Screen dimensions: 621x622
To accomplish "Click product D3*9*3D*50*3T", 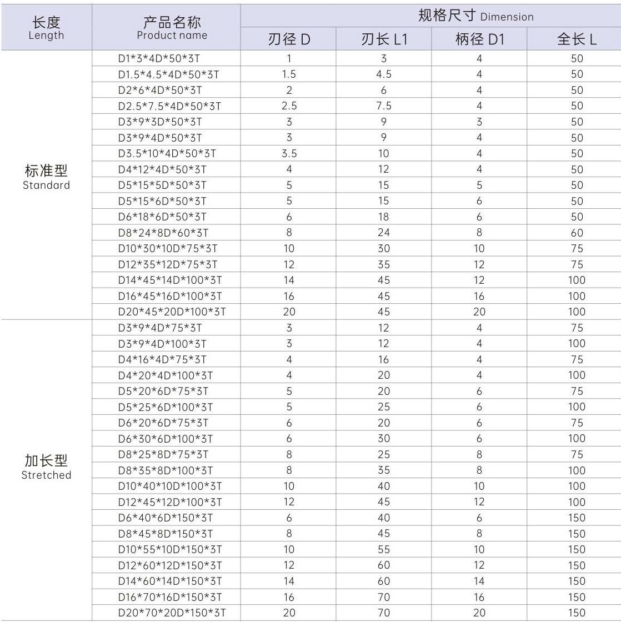I will (x=160, y=122).
